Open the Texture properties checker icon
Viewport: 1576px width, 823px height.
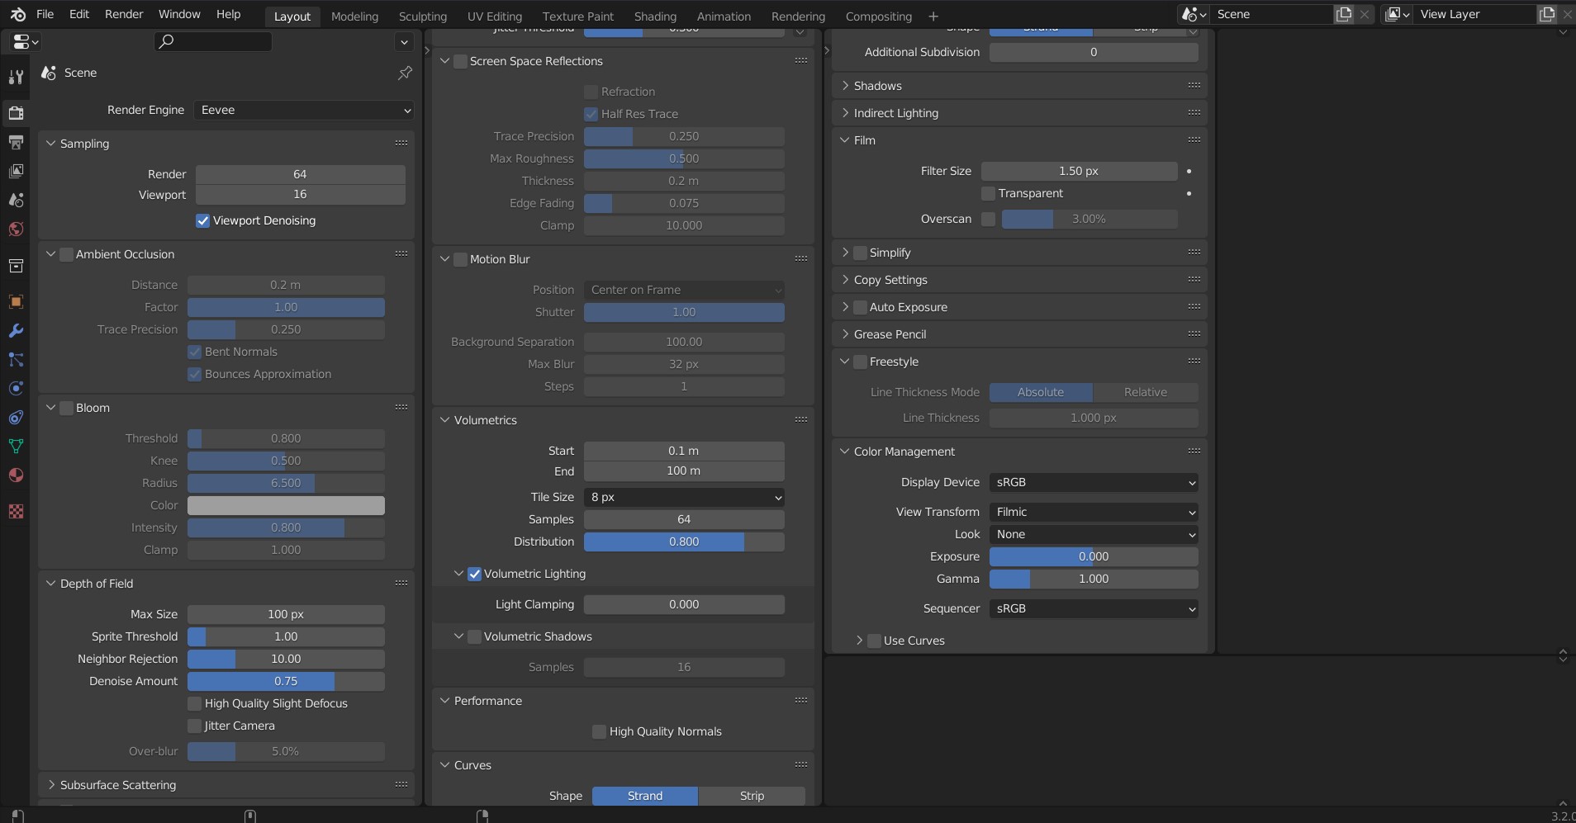(x=16, y=511)
